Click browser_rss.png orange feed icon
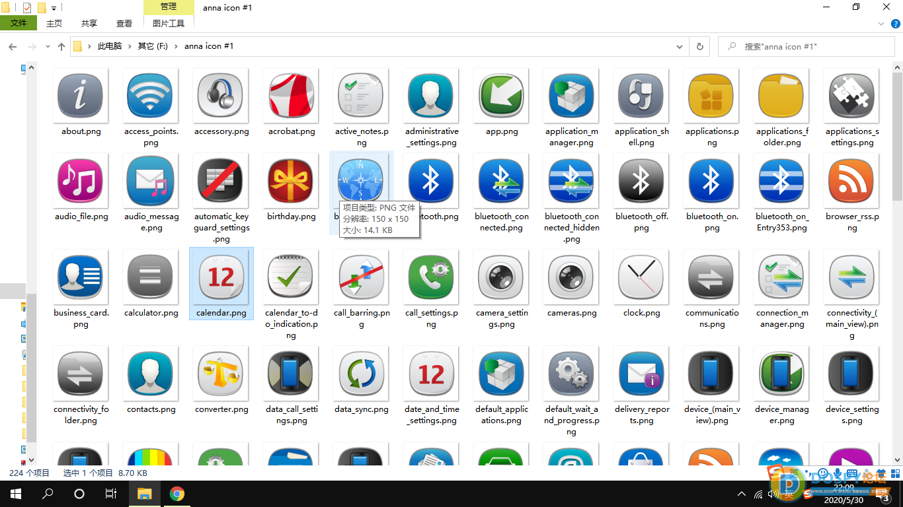Image resolution: width=903 pixels, height=507 pixels. 852,181
